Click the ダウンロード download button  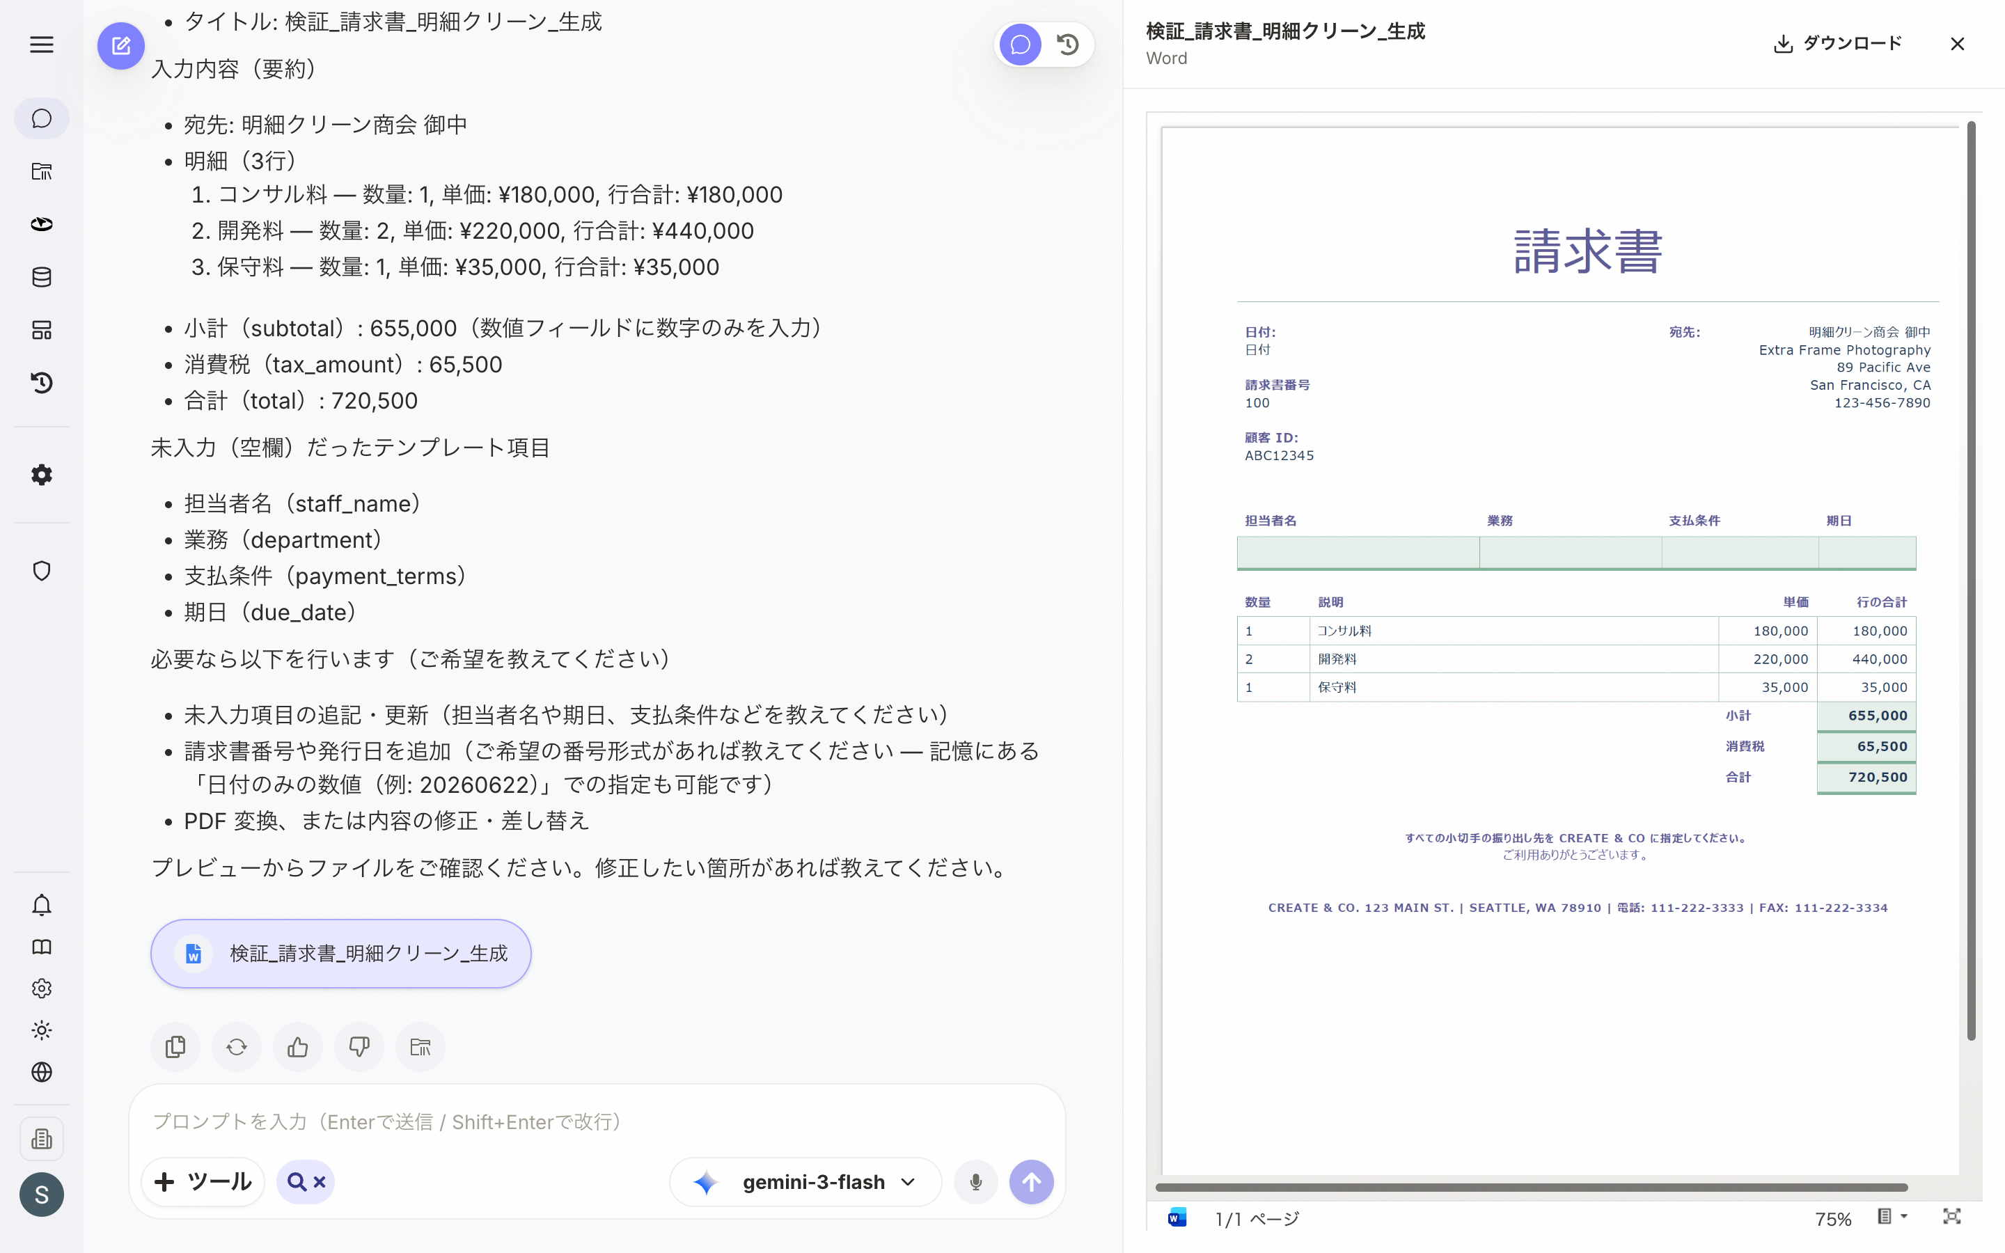[x=1837, y=43]
